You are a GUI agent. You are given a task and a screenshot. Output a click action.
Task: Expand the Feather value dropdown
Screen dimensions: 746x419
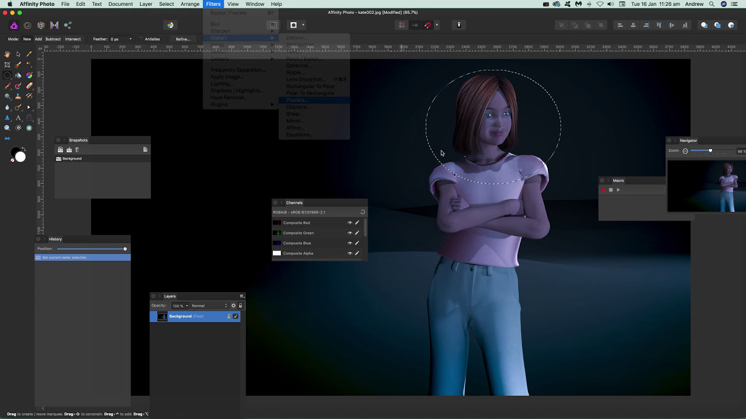click(129, 39)
